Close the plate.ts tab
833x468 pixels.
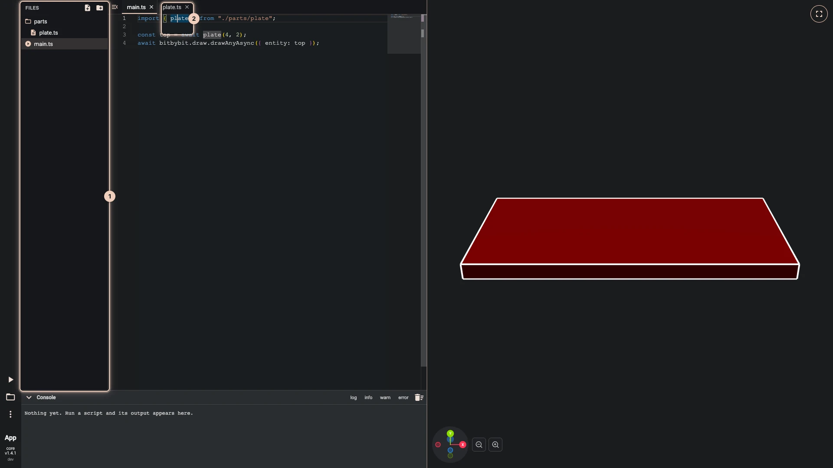tap(187, 7)
